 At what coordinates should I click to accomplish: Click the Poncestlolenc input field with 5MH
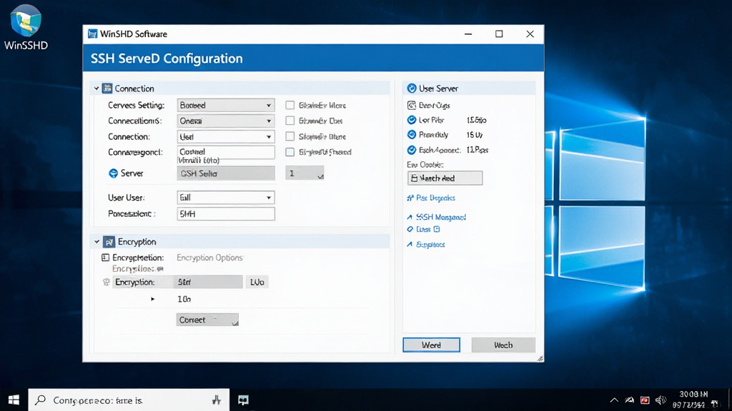pos(225,214)
